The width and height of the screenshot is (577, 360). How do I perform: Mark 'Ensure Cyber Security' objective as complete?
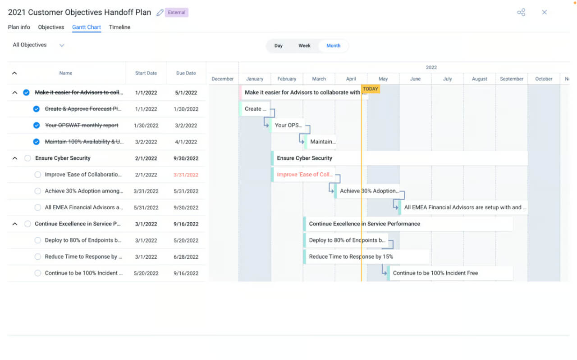pyautogui.click(x=28, y=158)
